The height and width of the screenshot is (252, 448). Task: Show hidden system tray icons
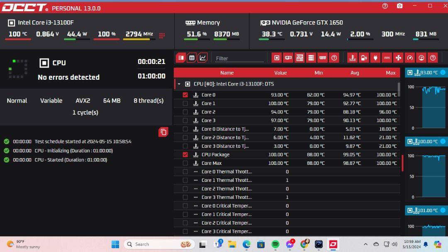point(365,244)
